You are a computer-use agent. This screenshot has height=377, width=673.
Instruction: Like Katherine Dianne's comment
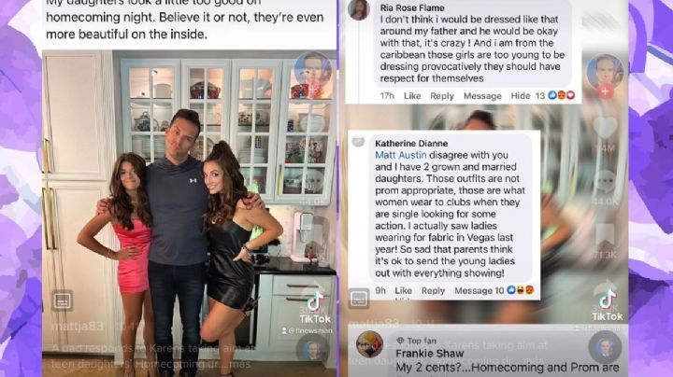click(403, 290)
